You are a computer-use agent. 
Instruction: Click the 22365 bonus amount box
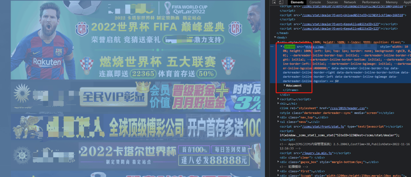143,74
